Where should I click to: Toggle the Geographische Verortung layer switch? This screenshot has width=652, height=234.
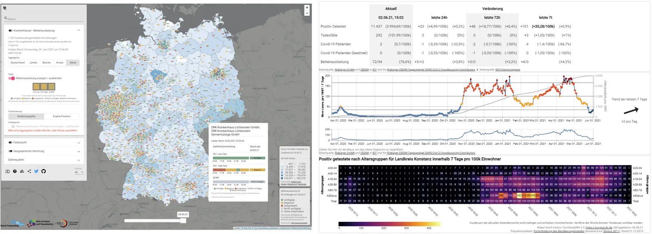coord(10,151)
